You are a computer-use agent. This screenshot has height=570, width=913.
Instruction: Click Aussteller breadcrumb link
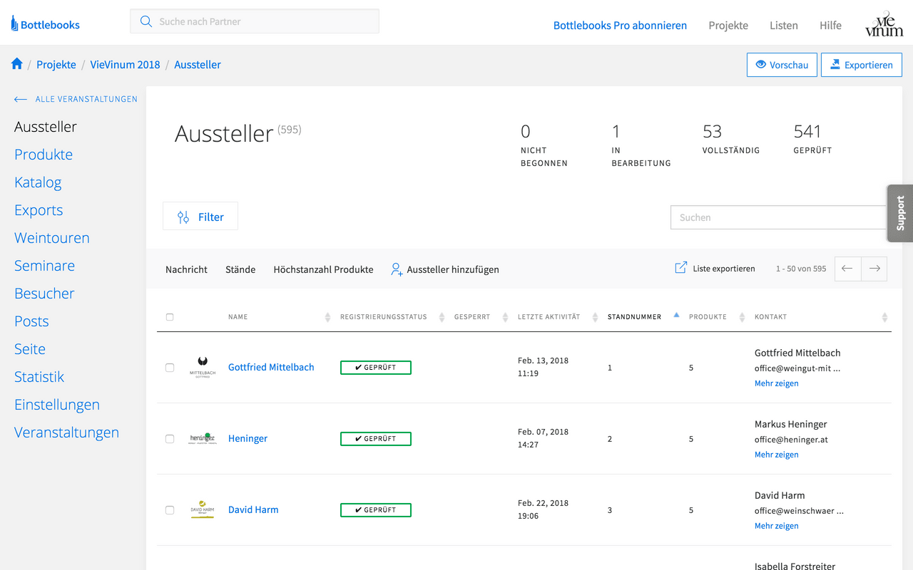(x=198, y=64)
